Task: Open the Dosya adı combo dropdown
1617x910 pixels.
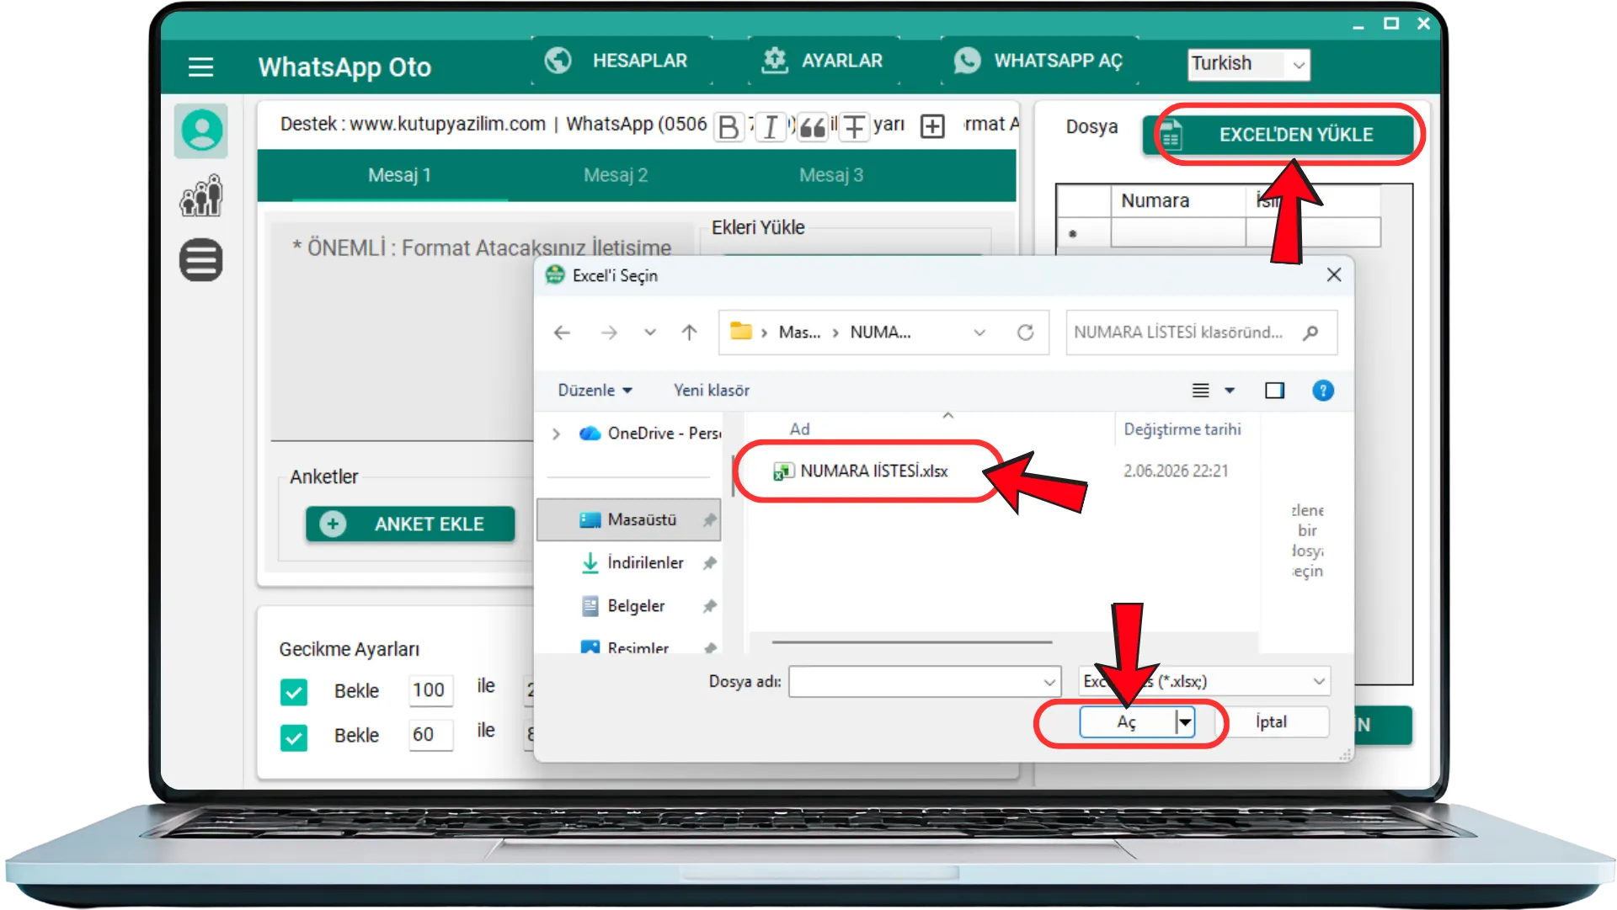Action: [x=1049, y=682]
